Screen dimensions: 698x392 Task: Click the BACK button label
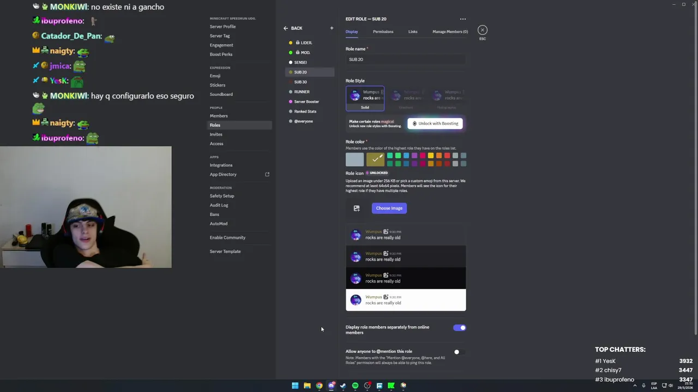(x=297, y=28)
